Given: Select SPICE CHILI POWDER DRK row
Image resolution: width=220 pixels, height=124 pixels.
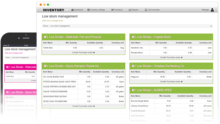Looking at the screenshot, I should point(83,101).
